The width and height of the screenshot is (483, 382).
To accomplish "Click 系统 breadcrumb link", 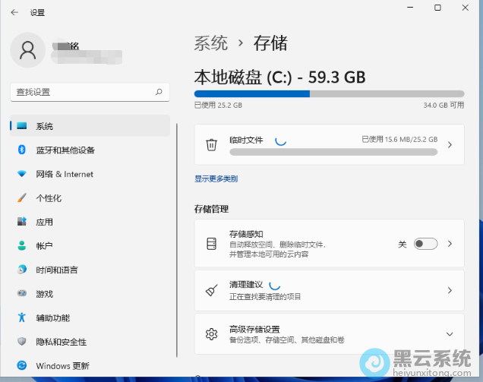I will (211, 43).
